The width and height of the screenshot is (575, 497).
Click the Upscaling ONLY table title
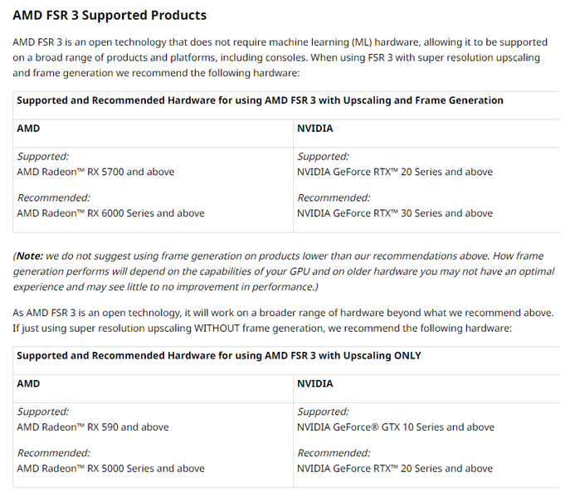click(219, 356)
